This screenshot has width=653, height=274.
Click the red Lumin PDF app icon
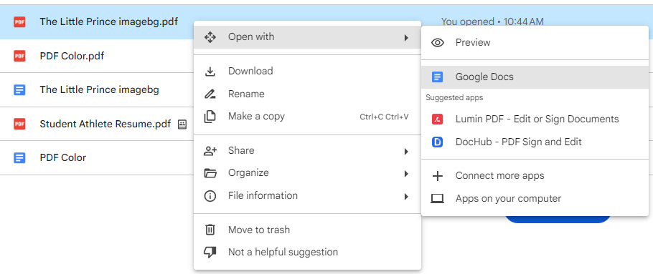coord(437,119)
